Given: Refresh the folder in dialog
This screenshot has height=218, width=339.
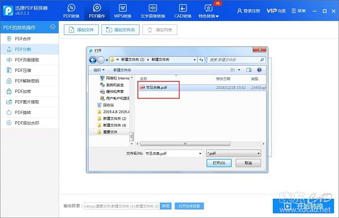Looking at the screenshot, I should pyautogui.click(x=201, y=60).
